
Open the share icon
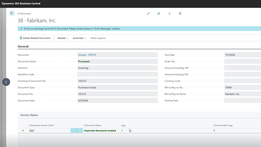click(159, 13)
